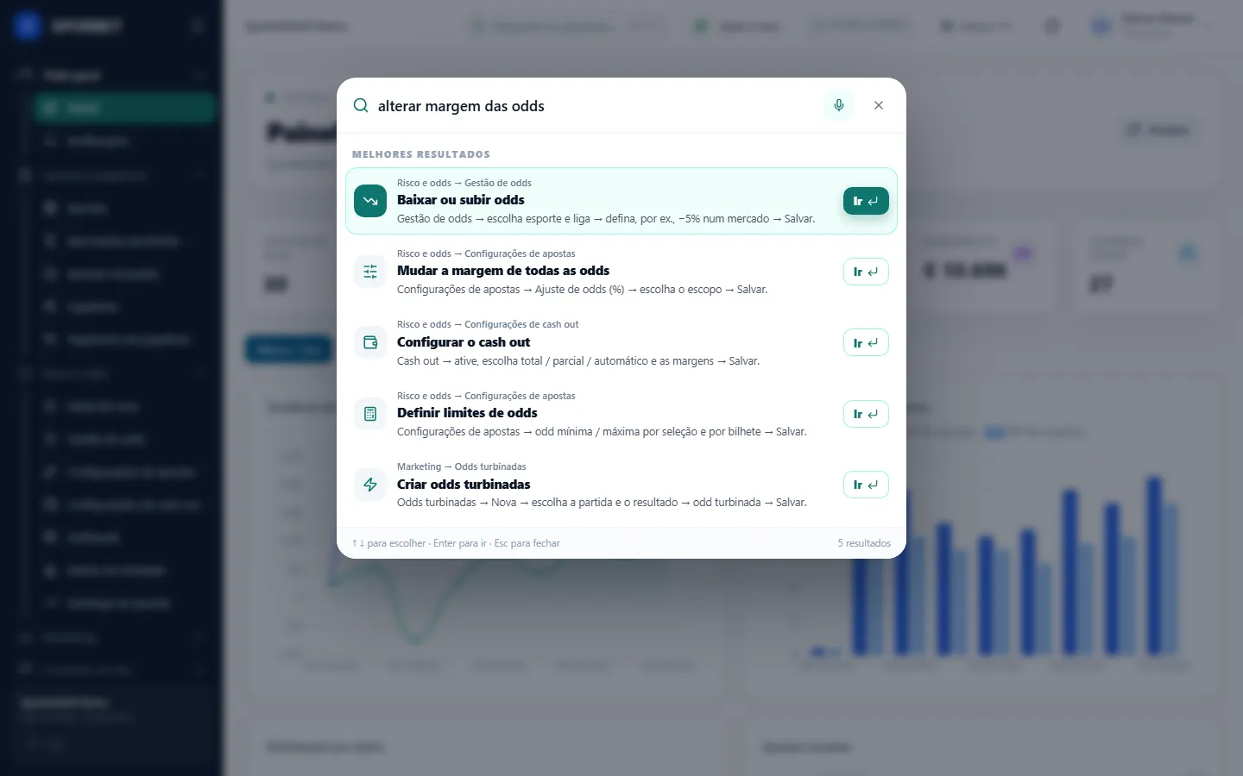Select the "Baixar ou subir odds" result title

pos(461,200)
